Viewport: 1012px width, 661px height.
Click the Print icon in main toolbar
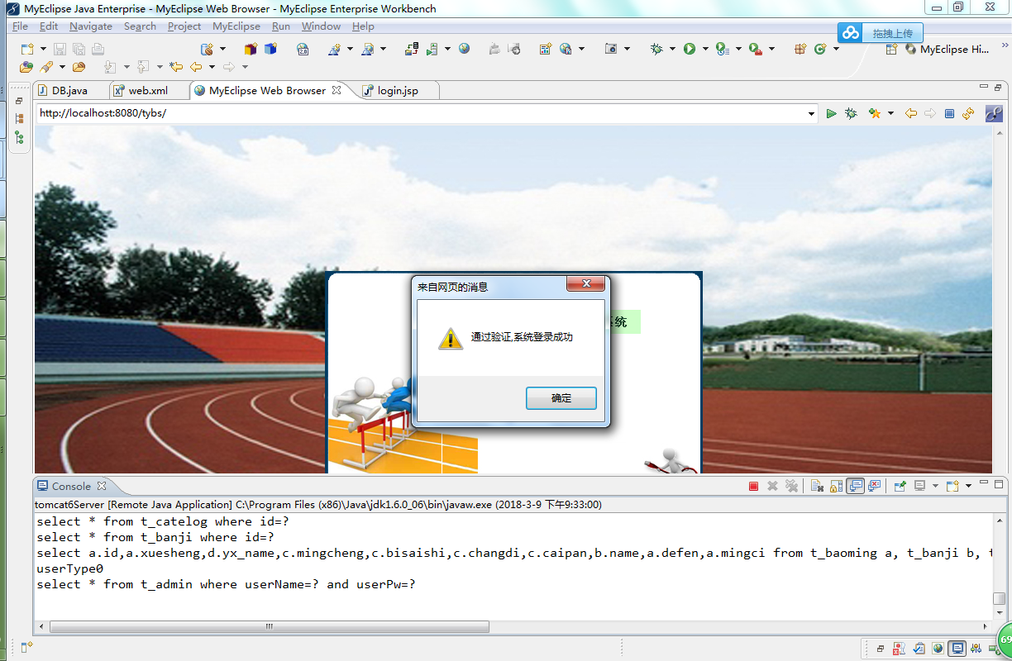click(98, 50)
